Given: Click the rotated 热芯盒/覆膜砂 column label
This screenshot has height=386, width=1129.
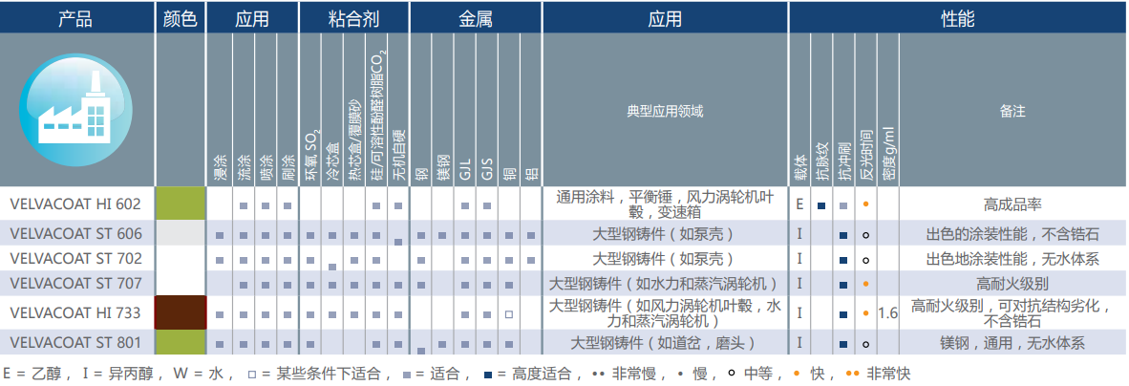Looking at the screenshot, I should 353,139.
